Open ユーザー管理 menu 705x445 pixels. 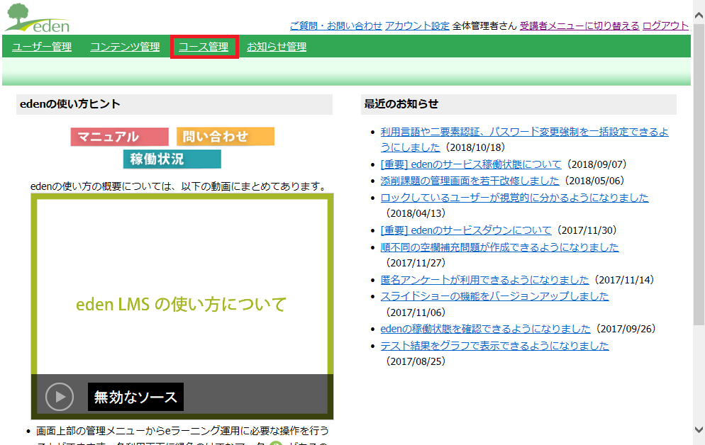coord(42,47)
